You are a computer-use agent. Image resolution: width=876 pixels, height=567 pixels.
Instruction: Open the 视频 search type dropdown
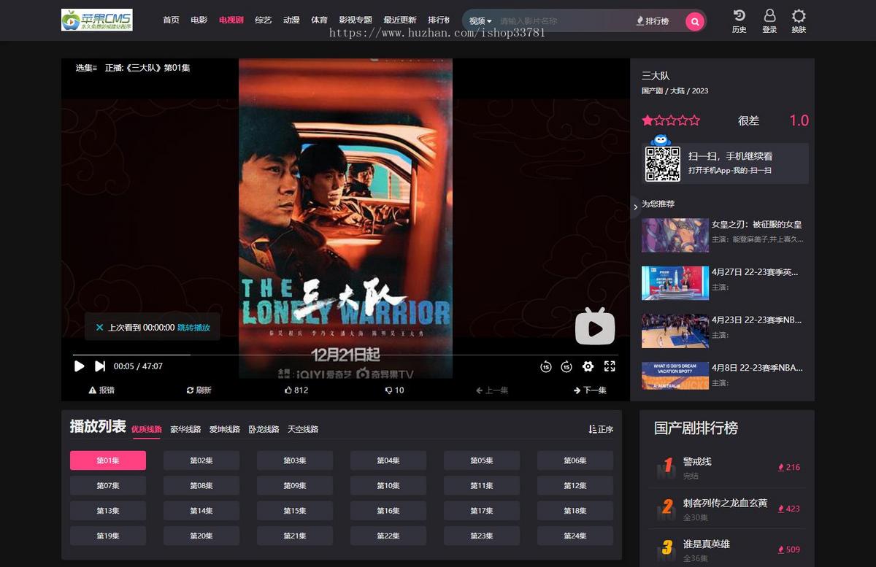pos(480,21)
